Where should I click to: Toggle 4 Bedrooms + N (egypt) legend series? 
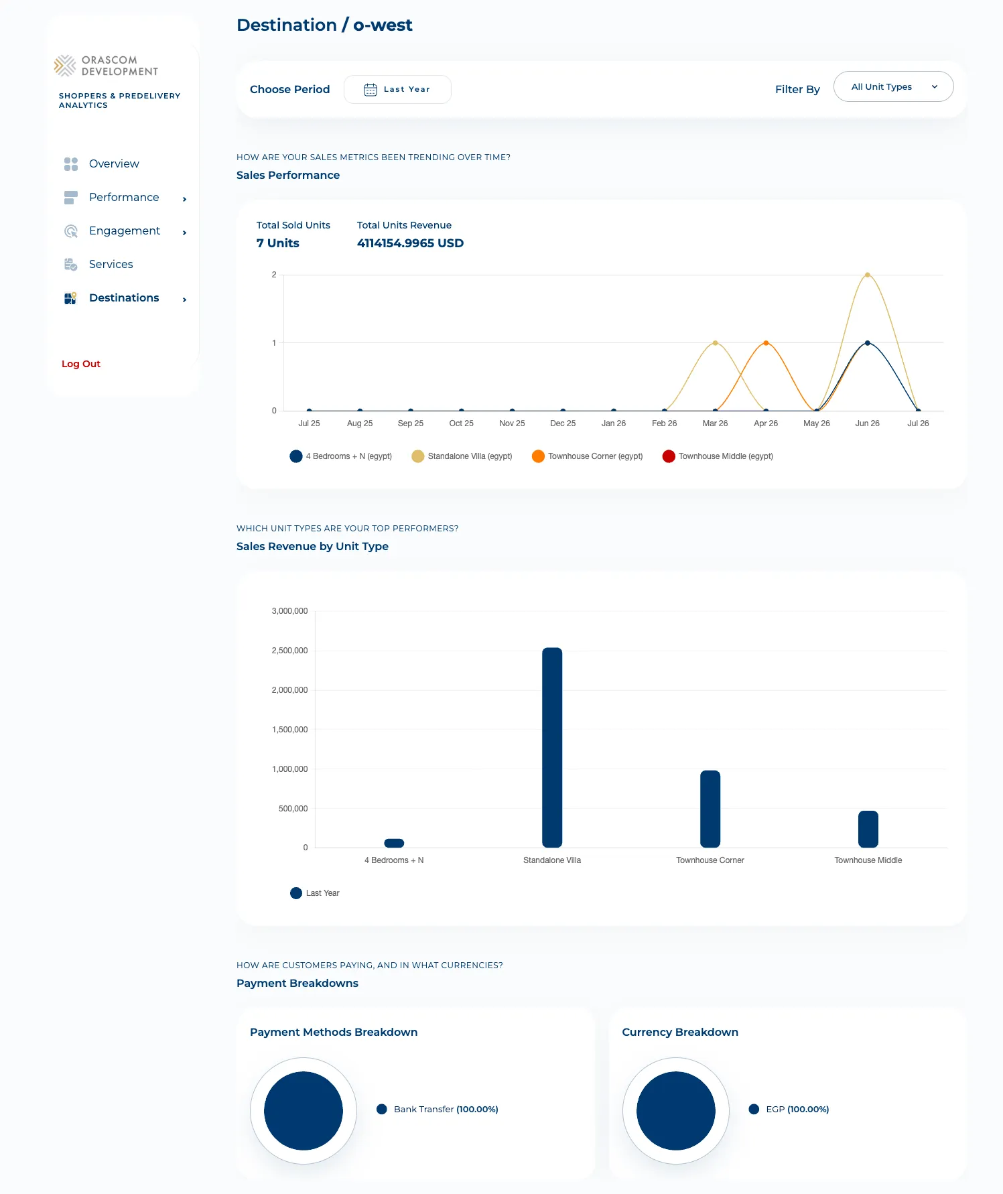341,456
